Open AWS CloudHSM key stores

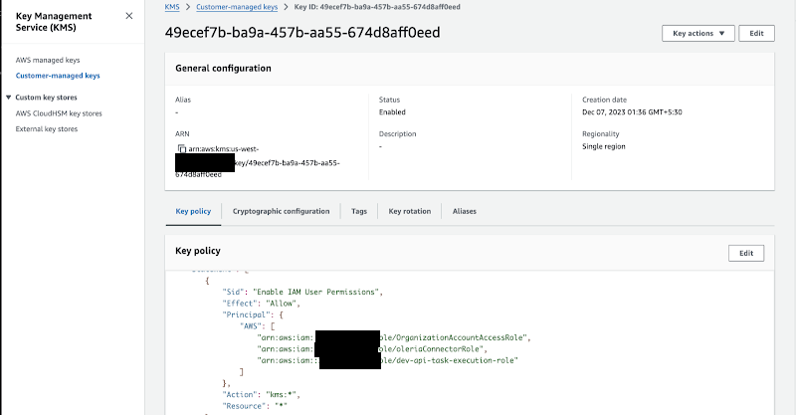[x=59, y=113]
